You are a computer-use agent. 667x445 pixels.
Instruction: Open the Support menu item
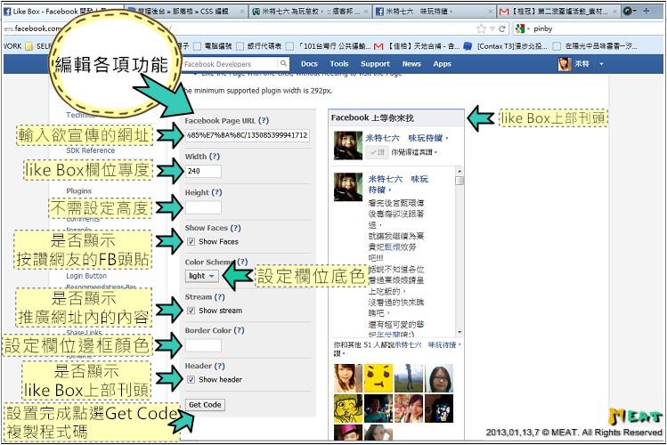click(375, 64)
